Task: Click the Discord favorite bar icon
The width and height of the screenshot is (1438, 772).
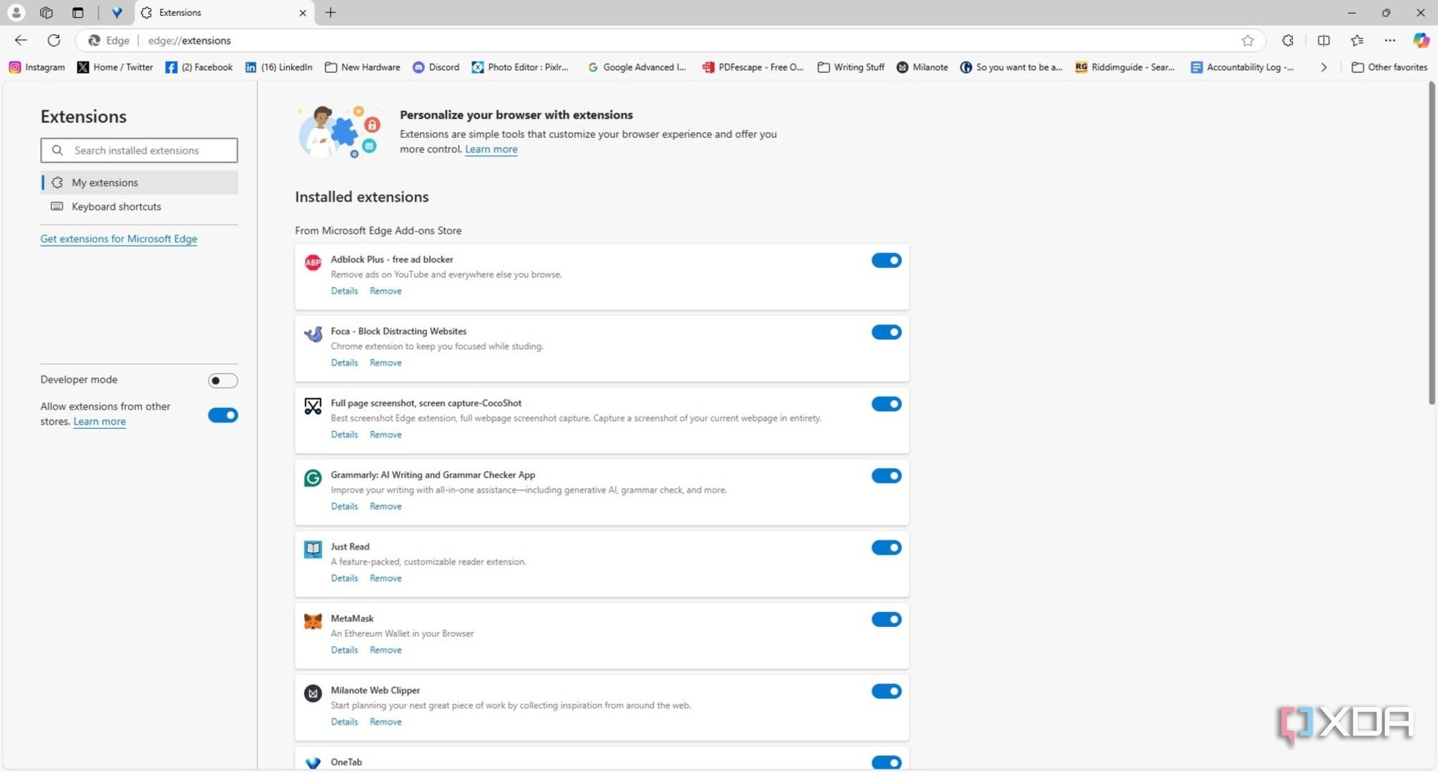Action: click(419, 66)
